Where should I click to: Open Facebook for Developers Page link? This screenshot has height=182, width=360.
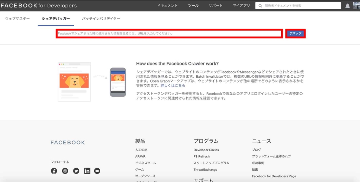(x=274, y=176)
